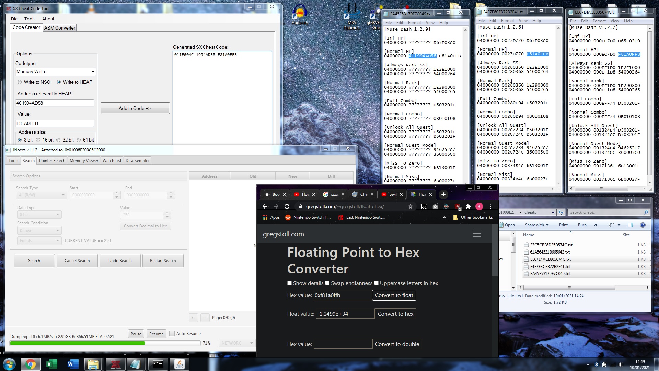Open the Chrome extensions puzzle icon
Viewport: 659px width, 371px height.
(468, 206)
